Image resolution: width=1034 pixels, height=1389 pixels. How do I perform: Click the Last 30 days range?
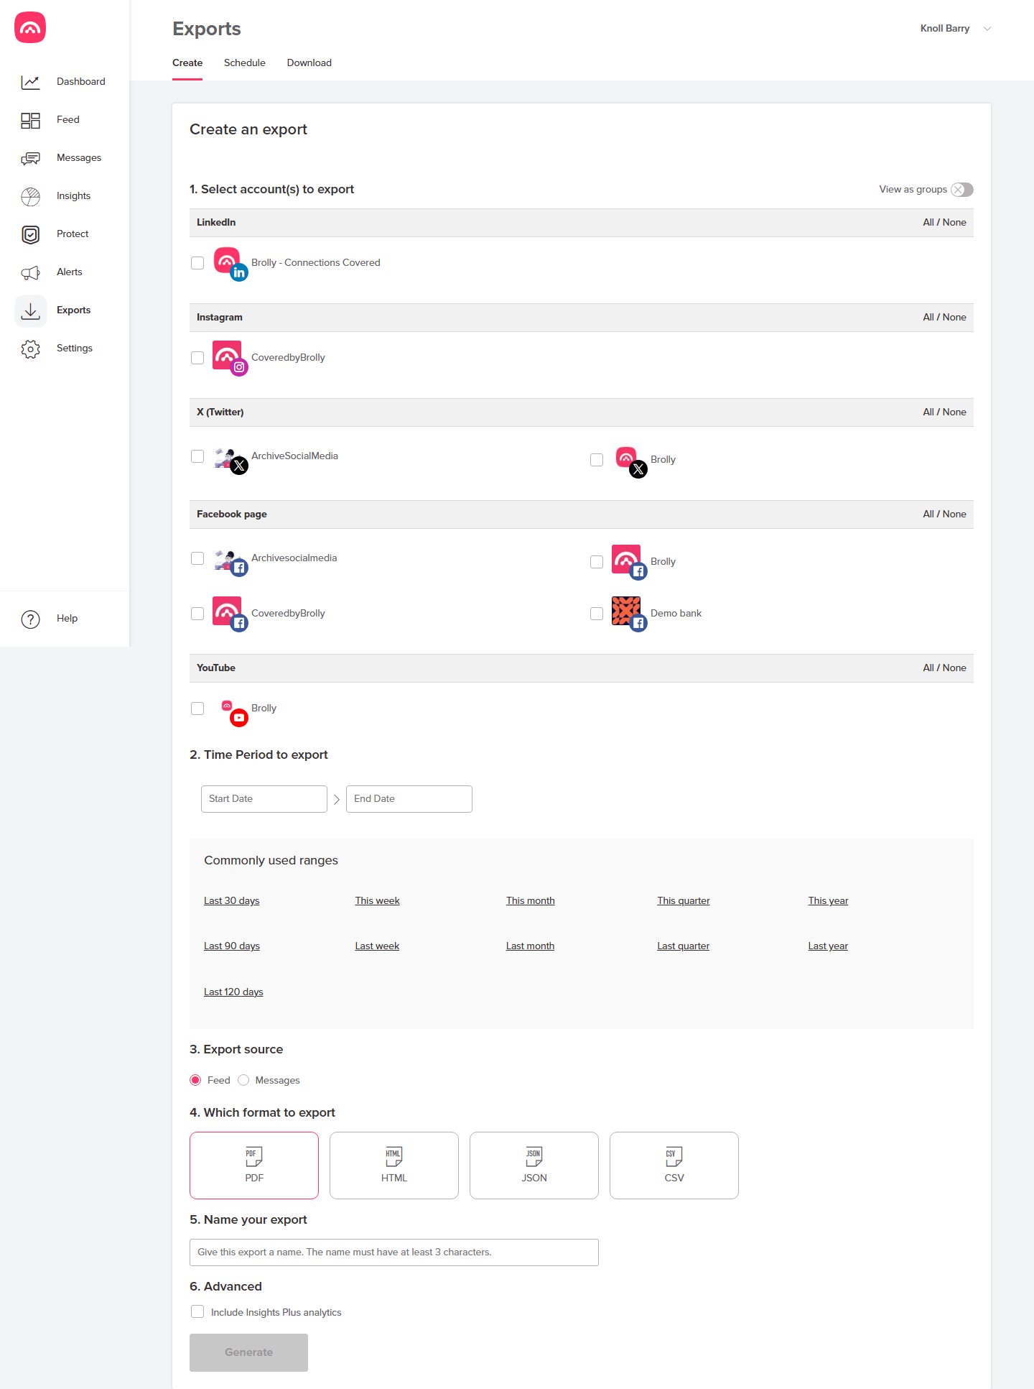tap(232, 901)
